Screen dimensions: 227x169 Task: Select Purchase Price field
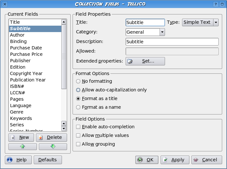(35, 54)
